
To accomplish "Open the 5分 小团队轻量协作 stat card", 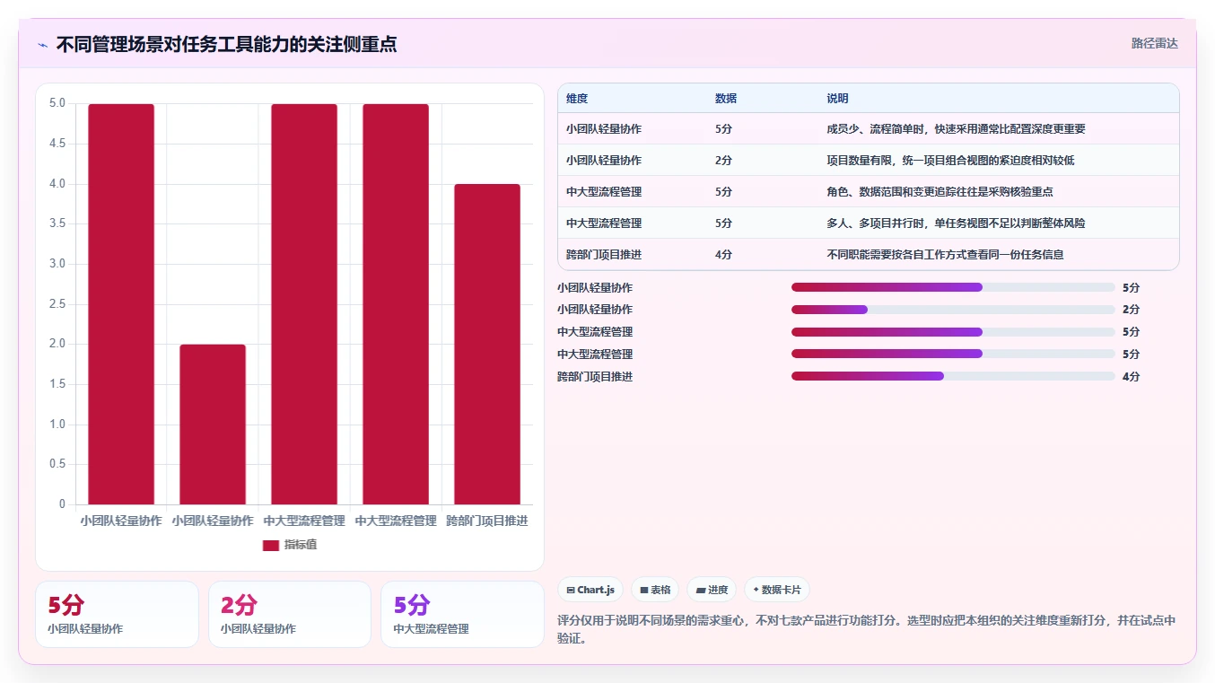I will (117, 614).
